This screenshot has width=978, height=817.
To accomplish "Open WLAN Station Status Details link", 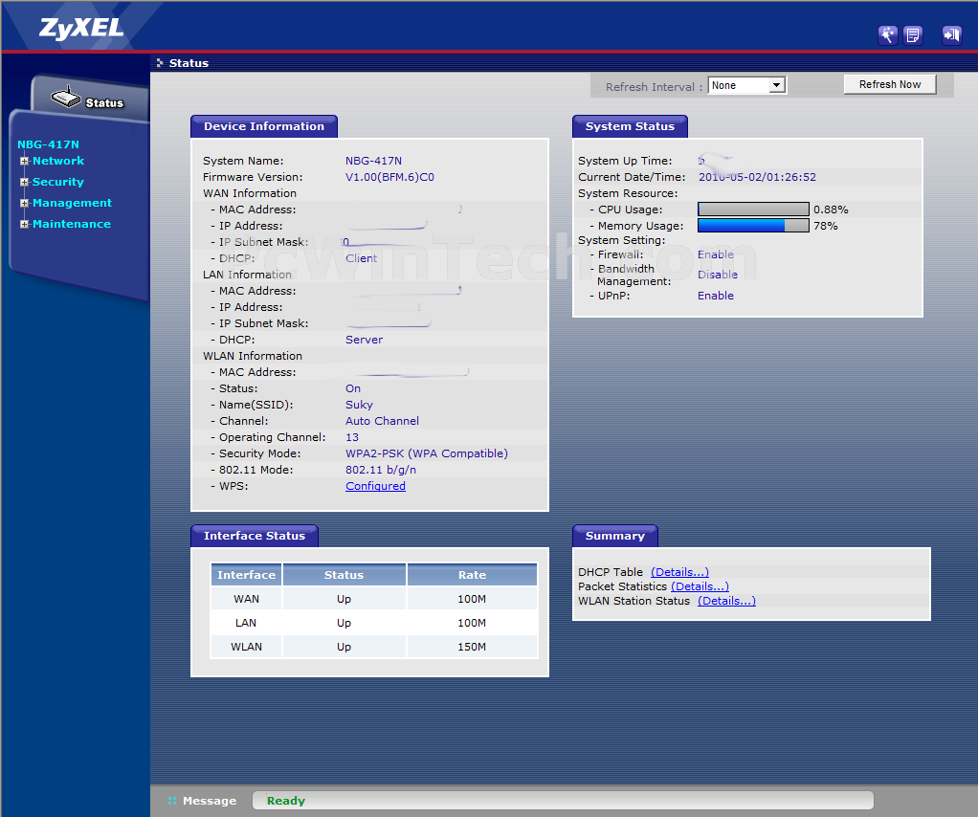I will click(x=726, y=601).
